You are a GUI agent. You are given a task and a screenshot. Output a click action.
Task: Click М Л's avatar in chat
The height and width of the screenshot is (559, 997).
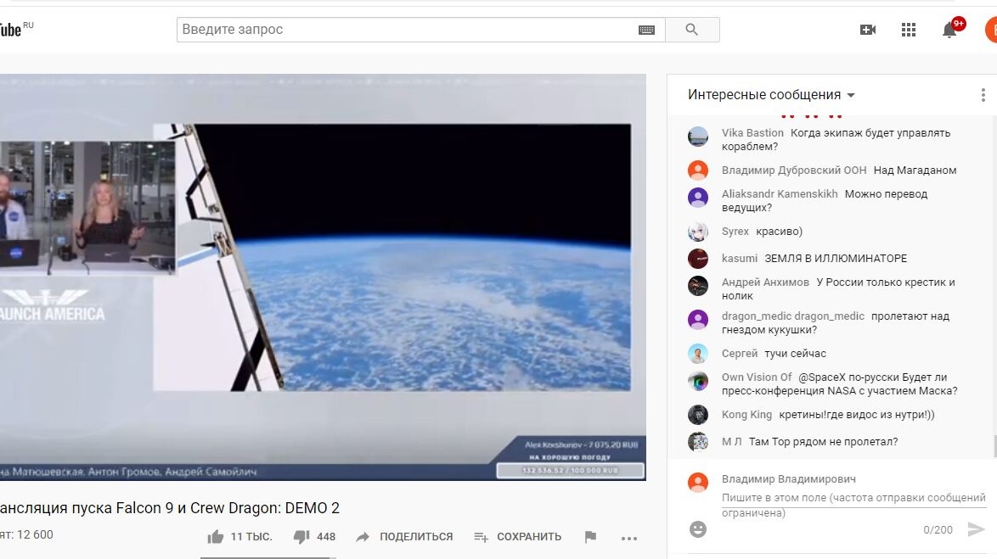698,441
